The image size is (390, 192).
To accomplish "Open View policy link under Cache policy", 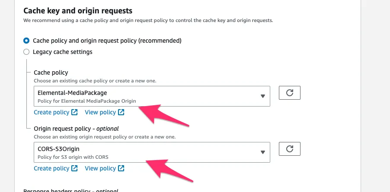I will (100, 113).
